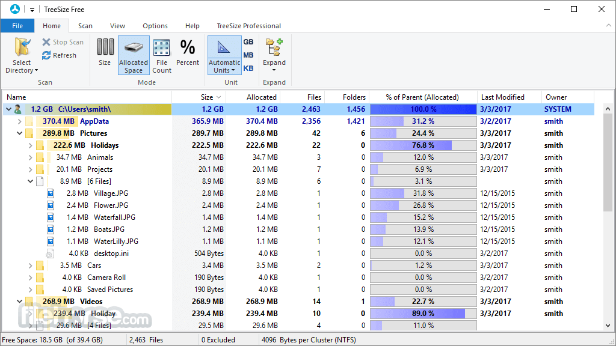Click the TreeSize app logo icon
616x346 pixels.
(15, 9)
